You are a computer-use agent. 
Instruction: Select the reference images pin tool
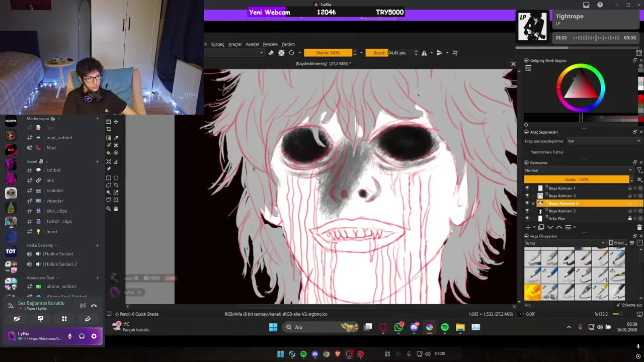coord(108,169)
